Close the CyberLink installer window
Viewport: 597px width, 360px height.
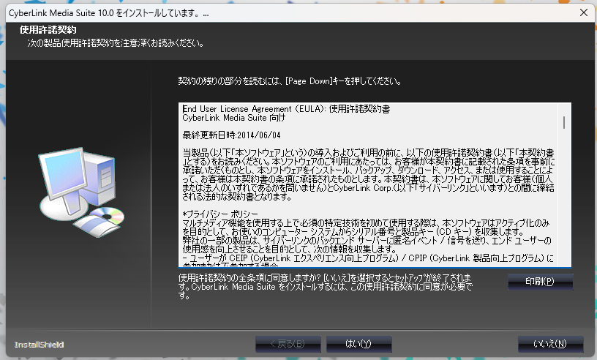pyautogui.click(x=583, y=12)
